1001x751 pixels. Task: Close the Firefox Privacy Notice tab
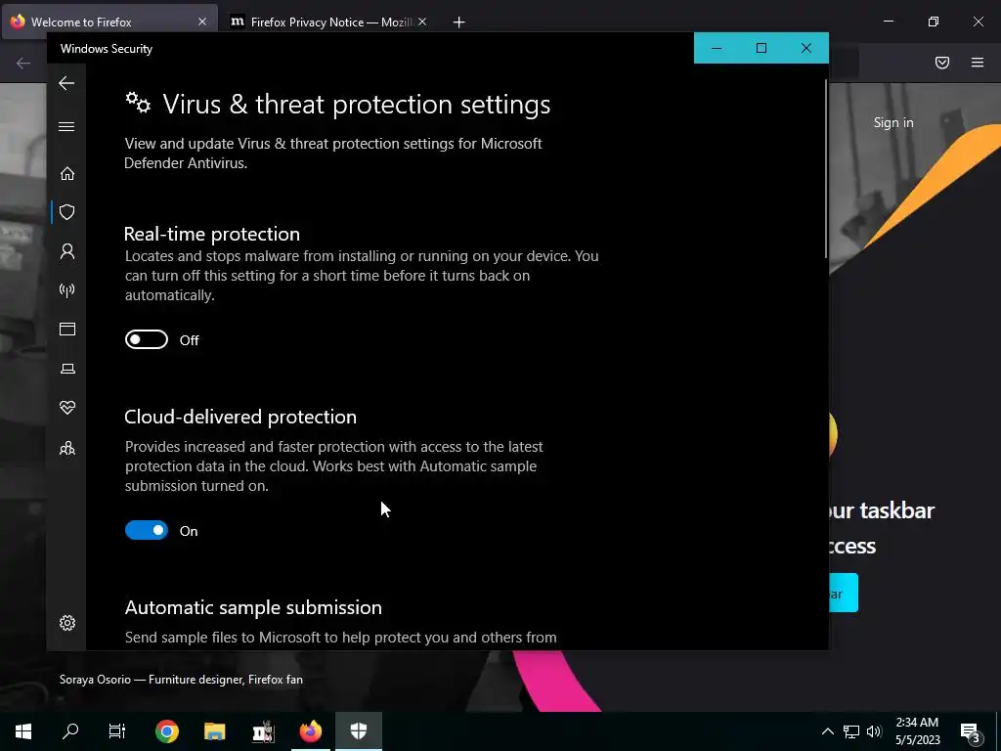pyautogui.click(x=422, y=22)
